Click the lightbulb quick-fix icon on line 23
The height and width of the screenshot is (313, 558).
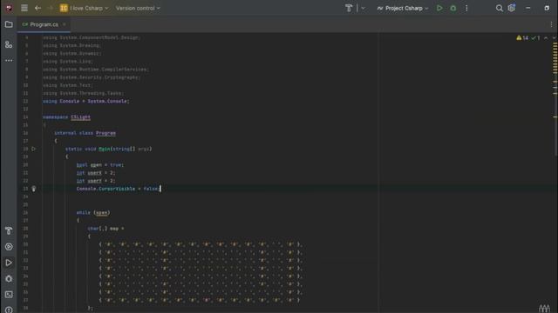click(x=33, y=189)
